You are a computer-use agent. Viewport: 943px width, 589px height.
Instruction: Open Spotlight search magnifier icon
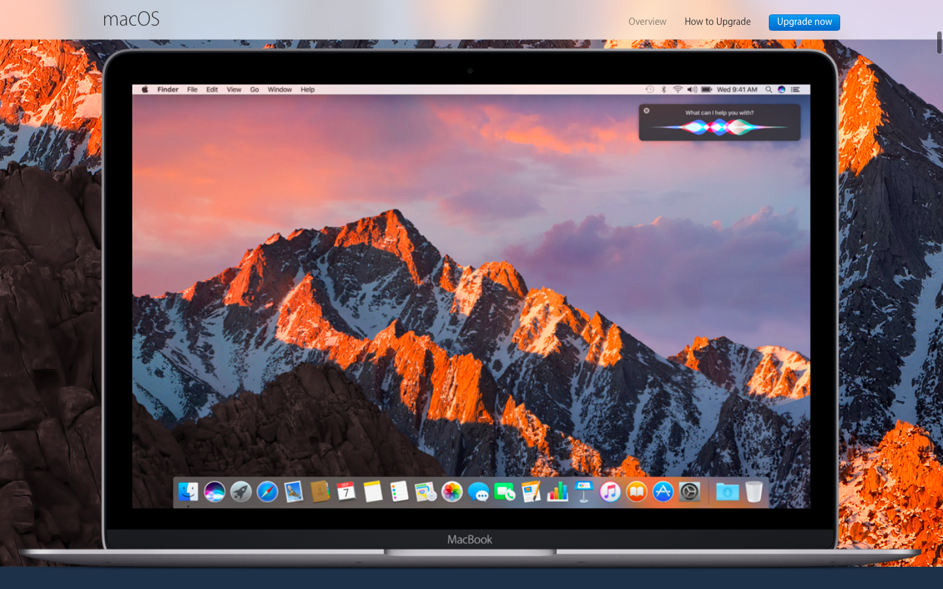point(769,90)
